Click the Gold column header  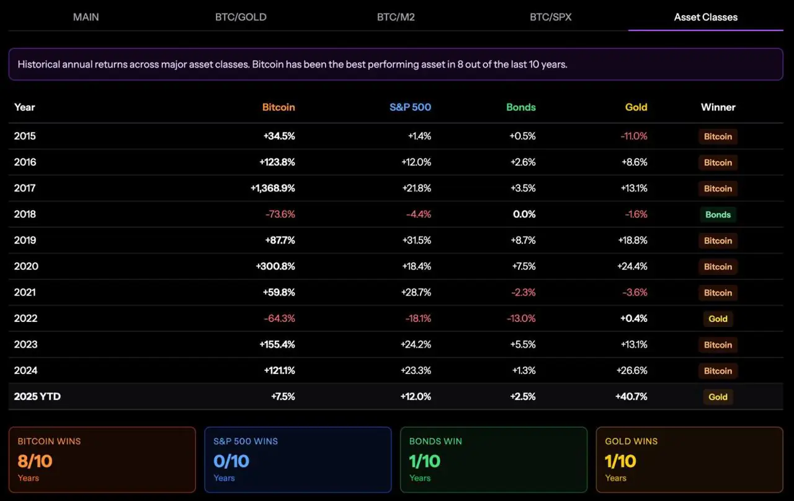pos(636,107)
